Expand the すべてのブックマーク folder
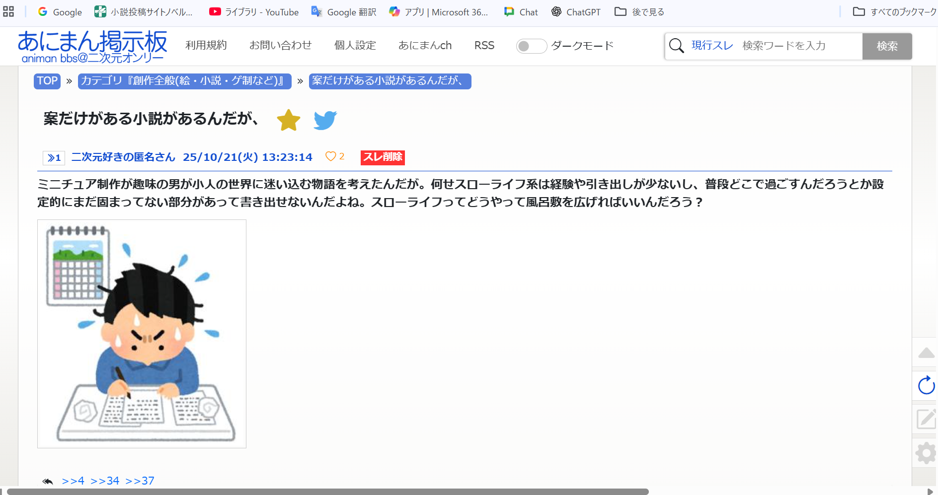The image size is (938, 495). point(894,12)
